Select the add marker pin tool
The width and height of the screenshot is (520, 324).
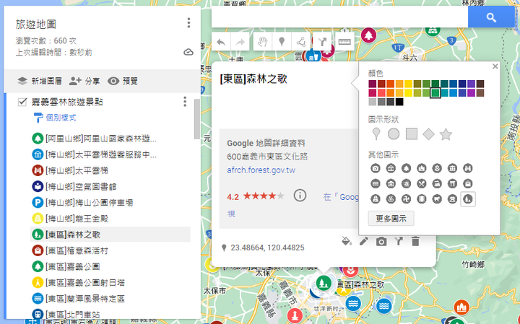pyautogui.click(x=282, y=42)
